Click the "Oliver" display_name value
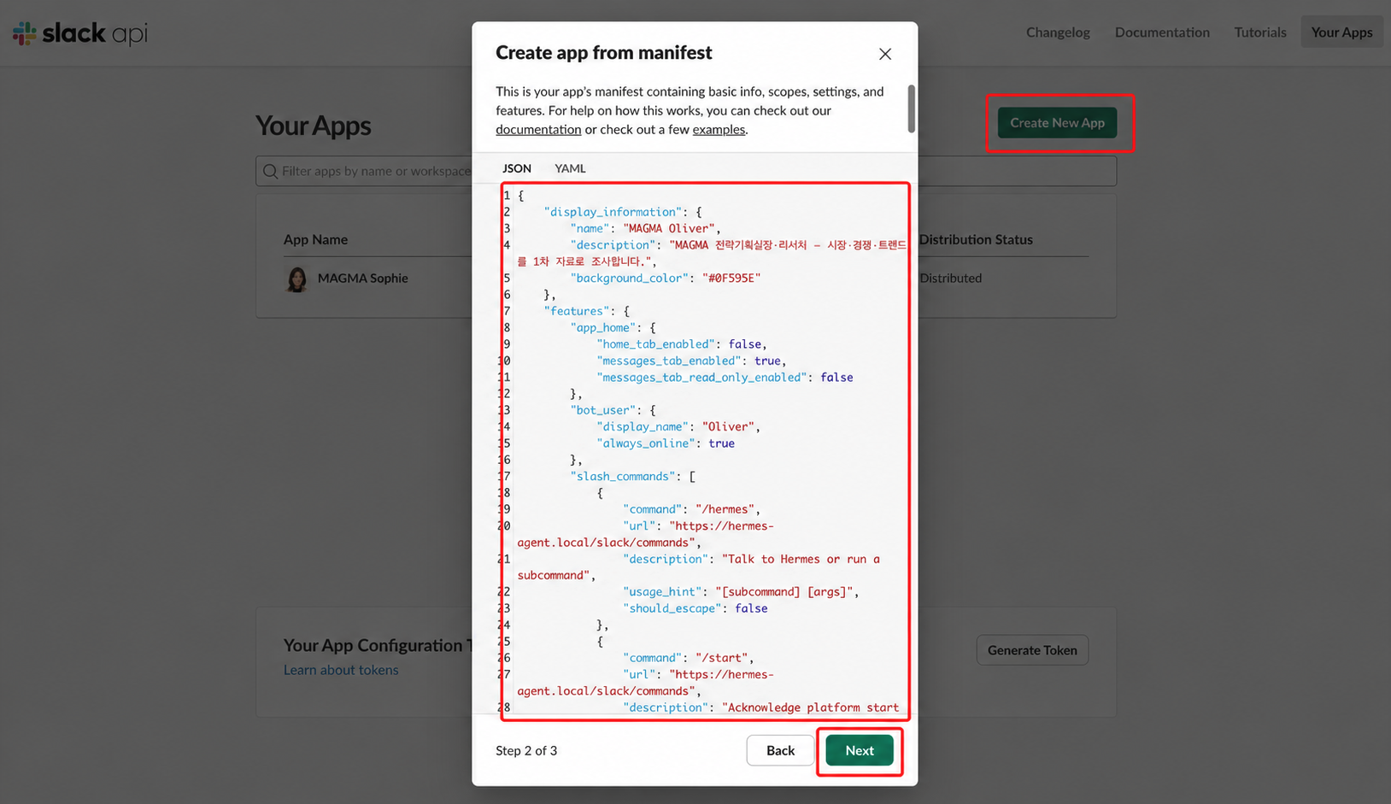 (728, 426)
